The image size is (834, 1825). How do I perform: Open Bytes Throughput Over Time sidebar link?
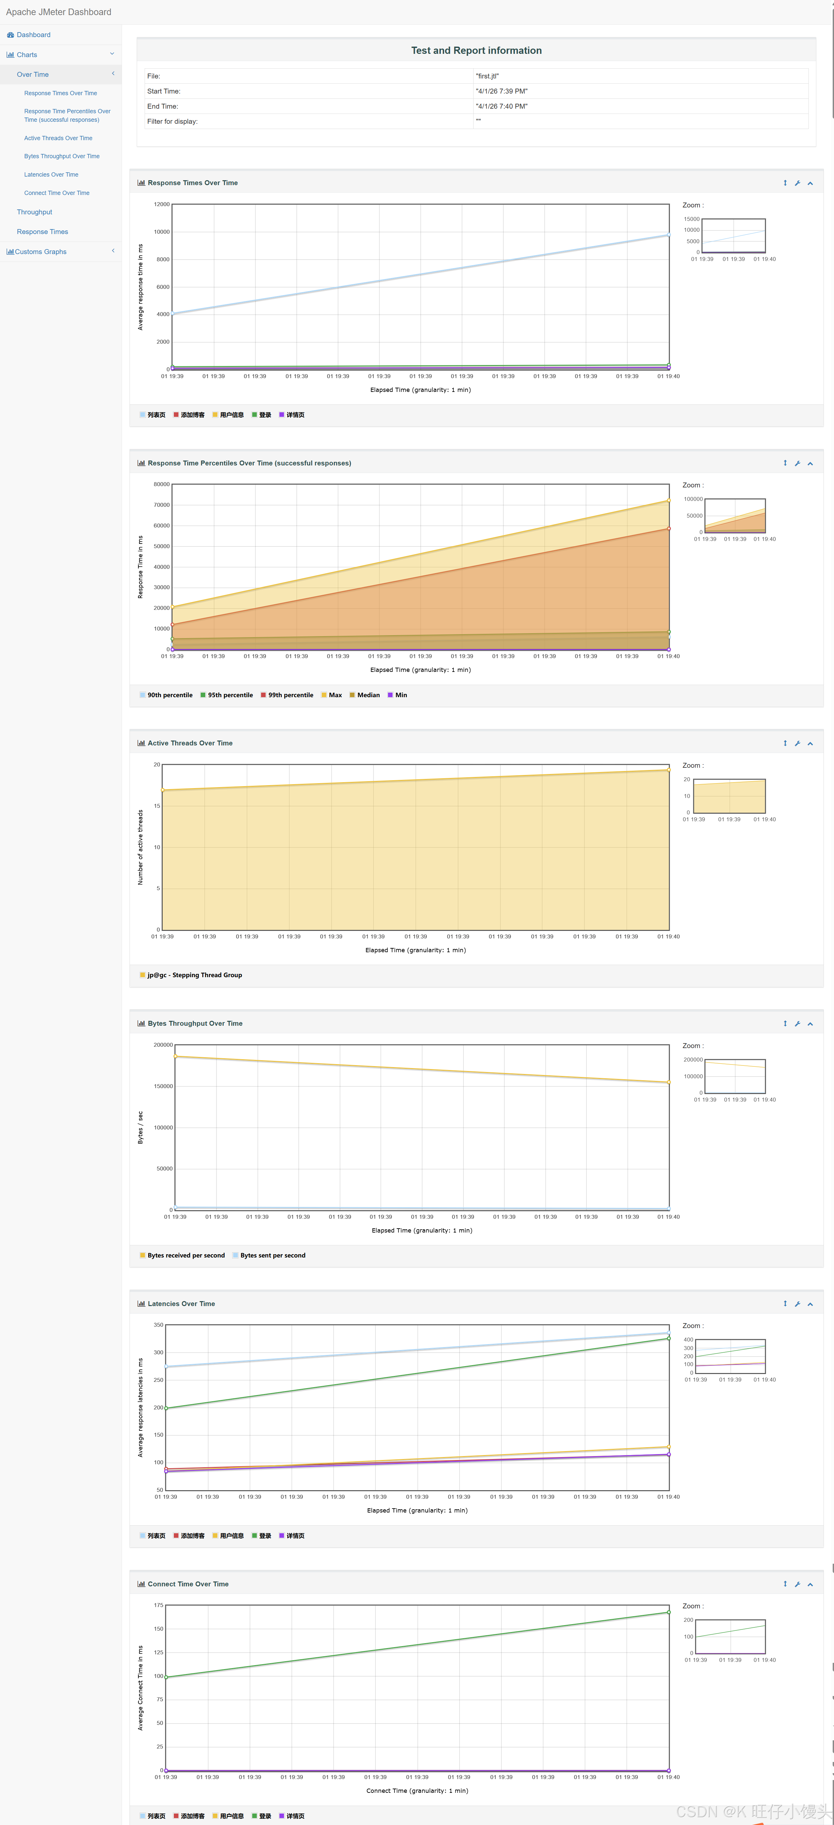[62, 157]
